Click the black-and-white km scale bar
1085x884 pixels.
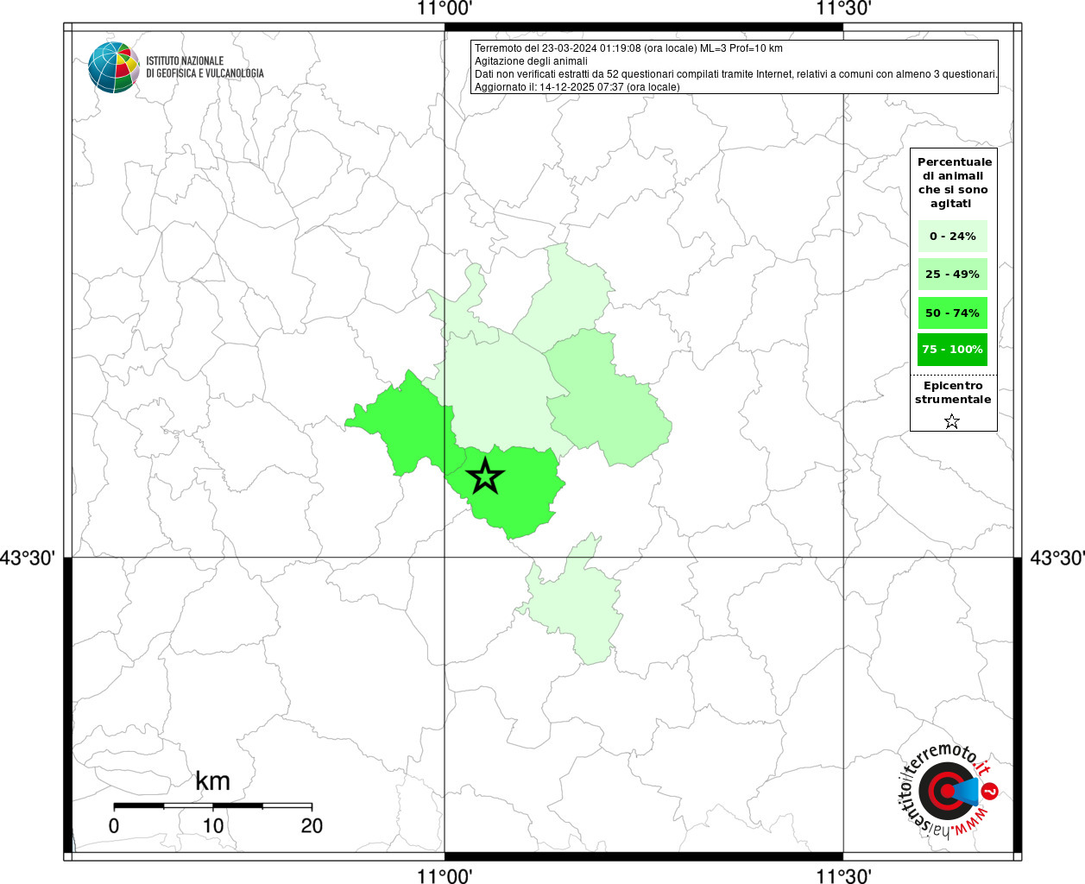tap(213, 805)
